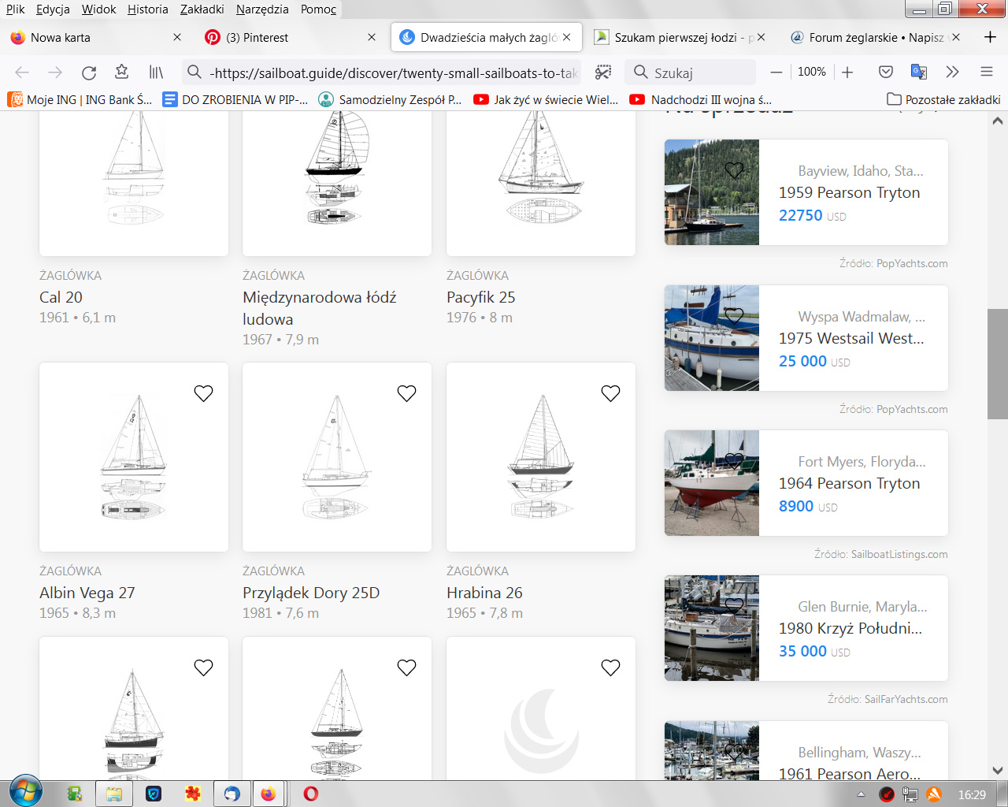
Task: Open the Firefox library icon
Action: (x=156, y=73)
